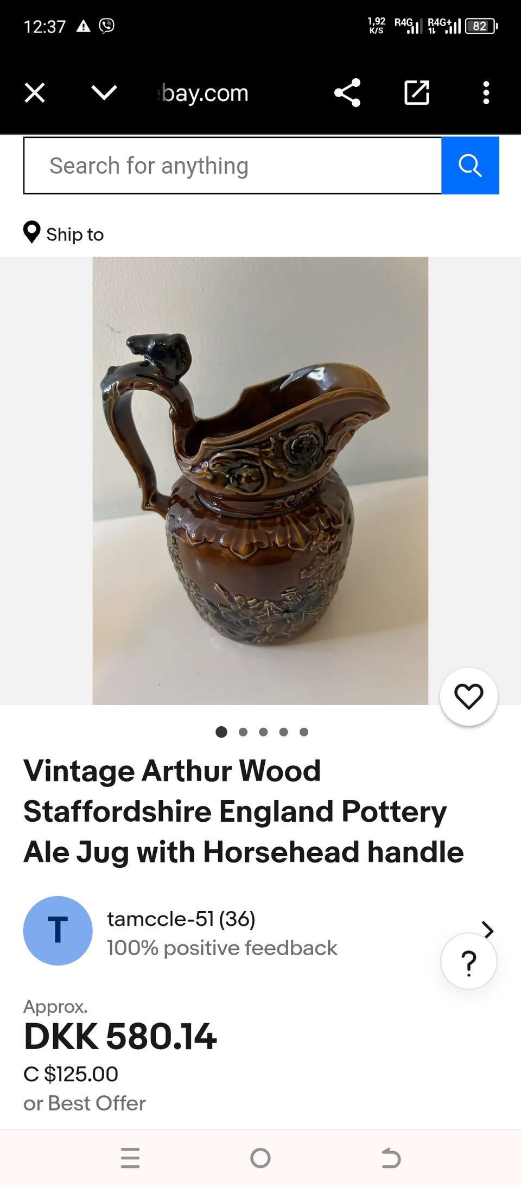Tap the Android back arrow button
521x1187 pixels.
pyautogui.click(x=391, y=1158)
